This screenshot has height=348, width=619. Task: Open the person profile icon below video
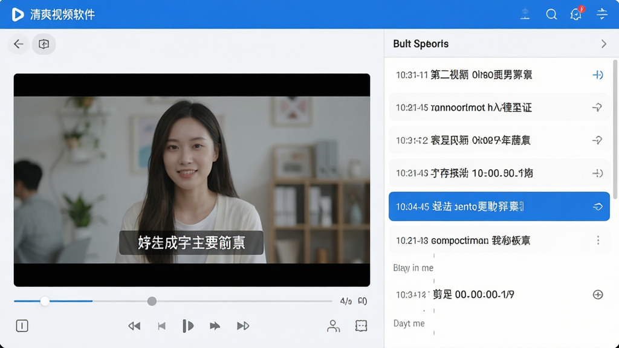click(333, 326)
